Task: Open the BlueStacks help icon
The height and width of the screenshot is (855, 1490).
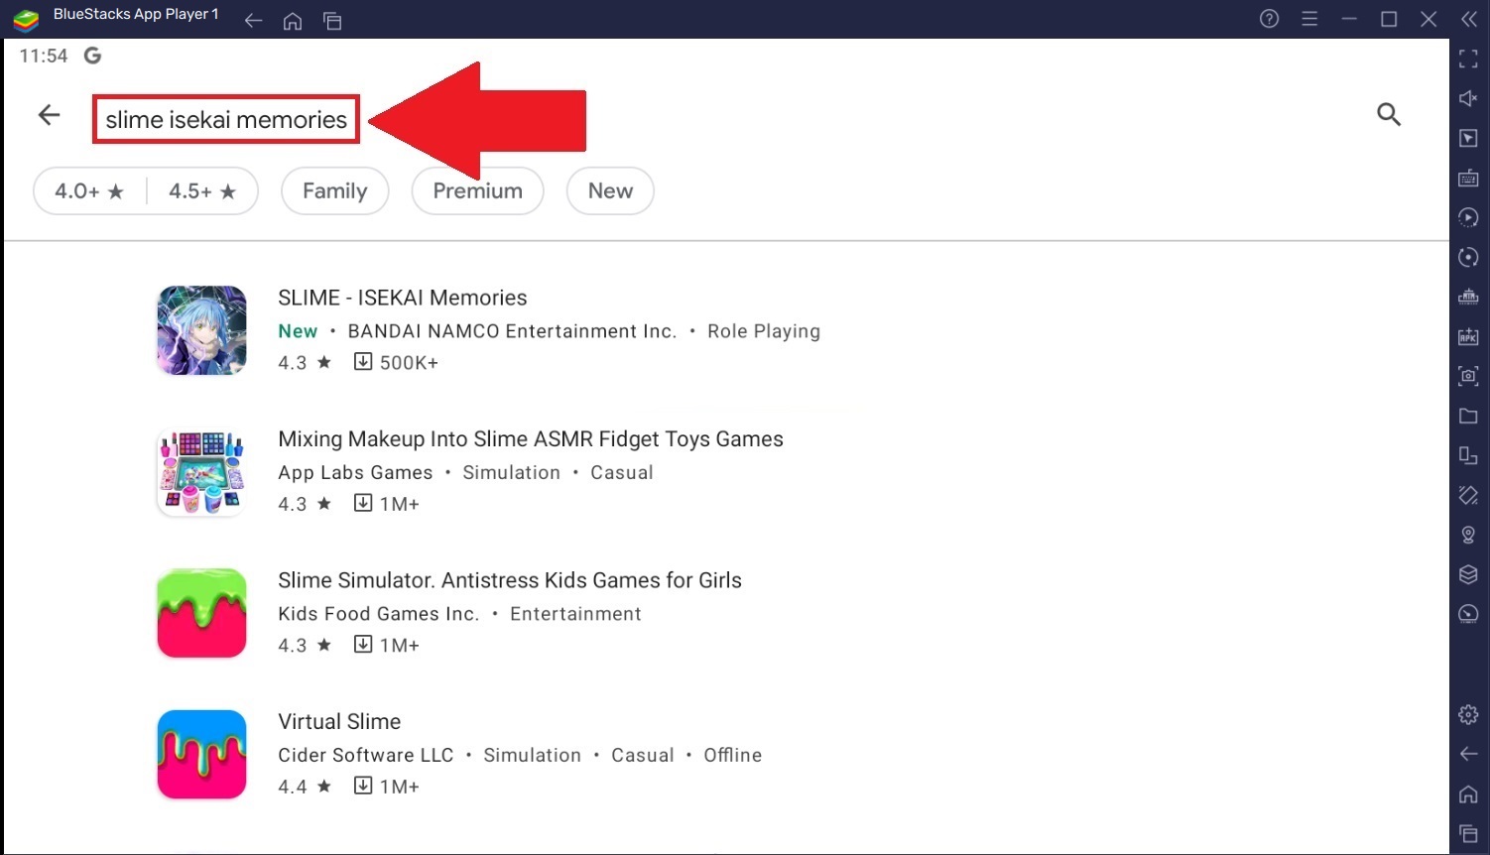Action: coord(1269,19)
